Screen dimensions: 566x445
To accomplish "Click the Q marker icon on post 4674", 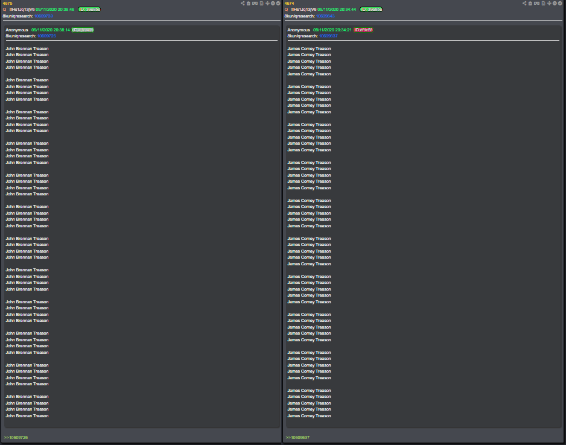I will pos(286,10).
